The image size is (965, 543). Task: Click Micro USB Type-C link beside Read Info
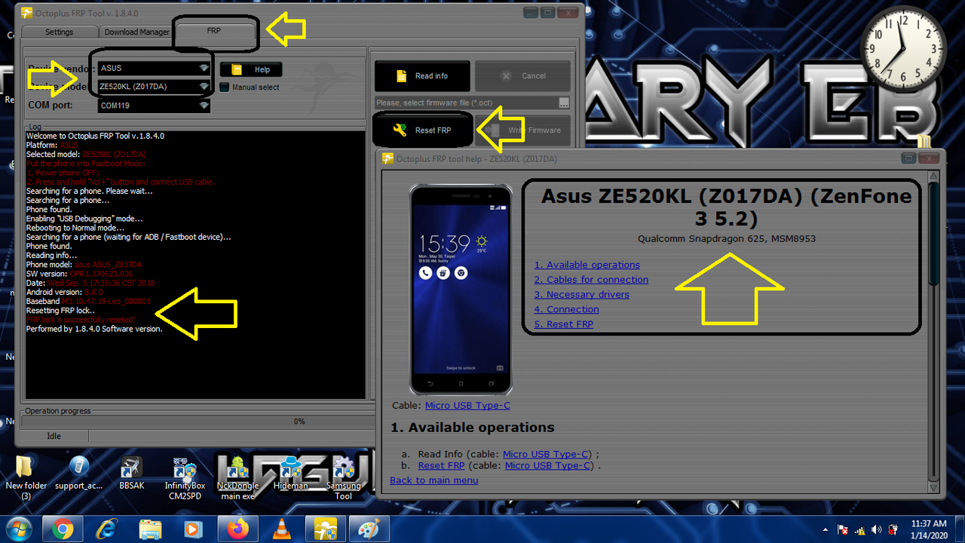tap(546, 454)
